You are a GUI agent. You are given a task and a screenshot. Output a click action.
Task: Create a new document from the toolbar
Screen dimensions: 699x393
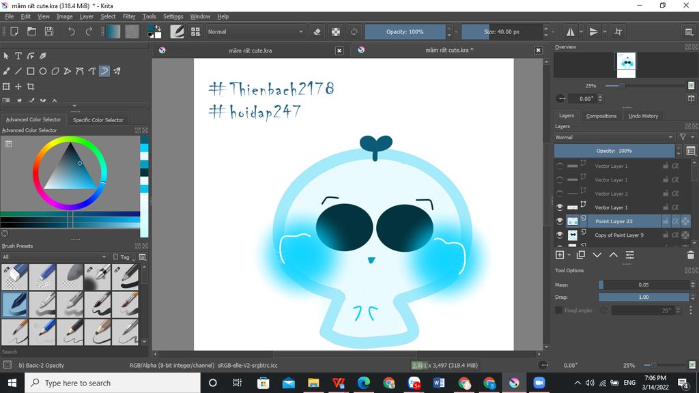point(14,31)
